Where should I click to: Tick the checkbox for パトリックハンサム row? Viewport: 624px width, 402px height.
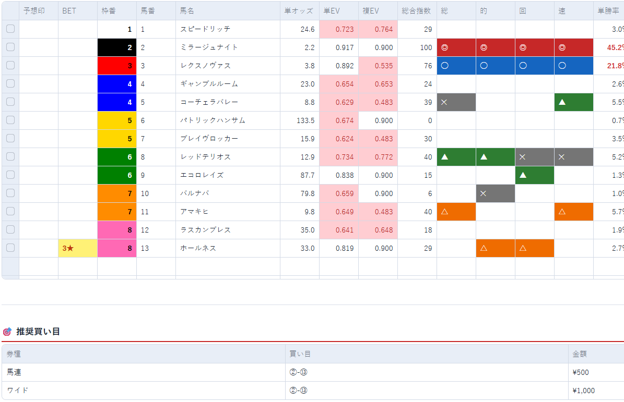click(10, 120)
